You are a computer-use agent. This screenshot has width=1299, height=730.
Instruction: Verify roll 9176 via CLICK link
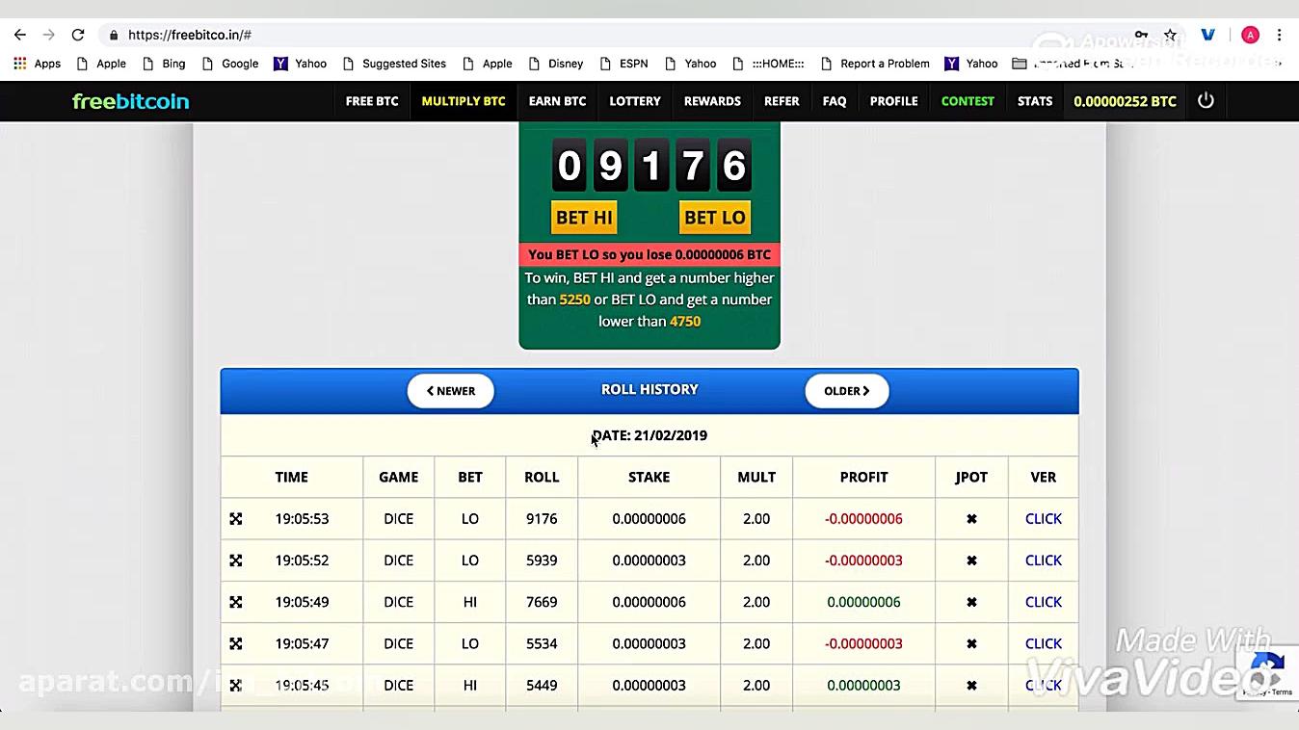point(1044,519)
